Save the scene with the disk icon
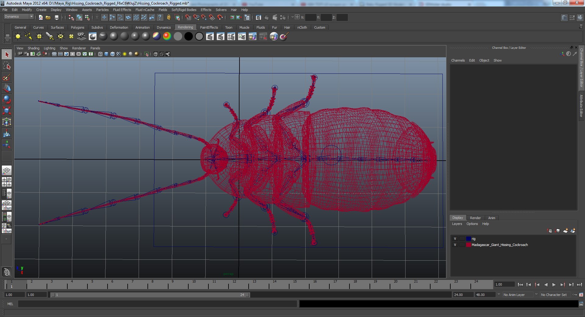 (56, 17)
